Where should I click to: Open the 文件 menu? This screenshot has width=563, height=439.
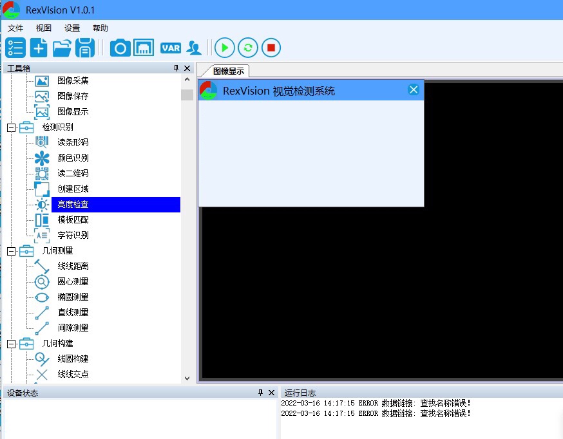click(15, 28)
